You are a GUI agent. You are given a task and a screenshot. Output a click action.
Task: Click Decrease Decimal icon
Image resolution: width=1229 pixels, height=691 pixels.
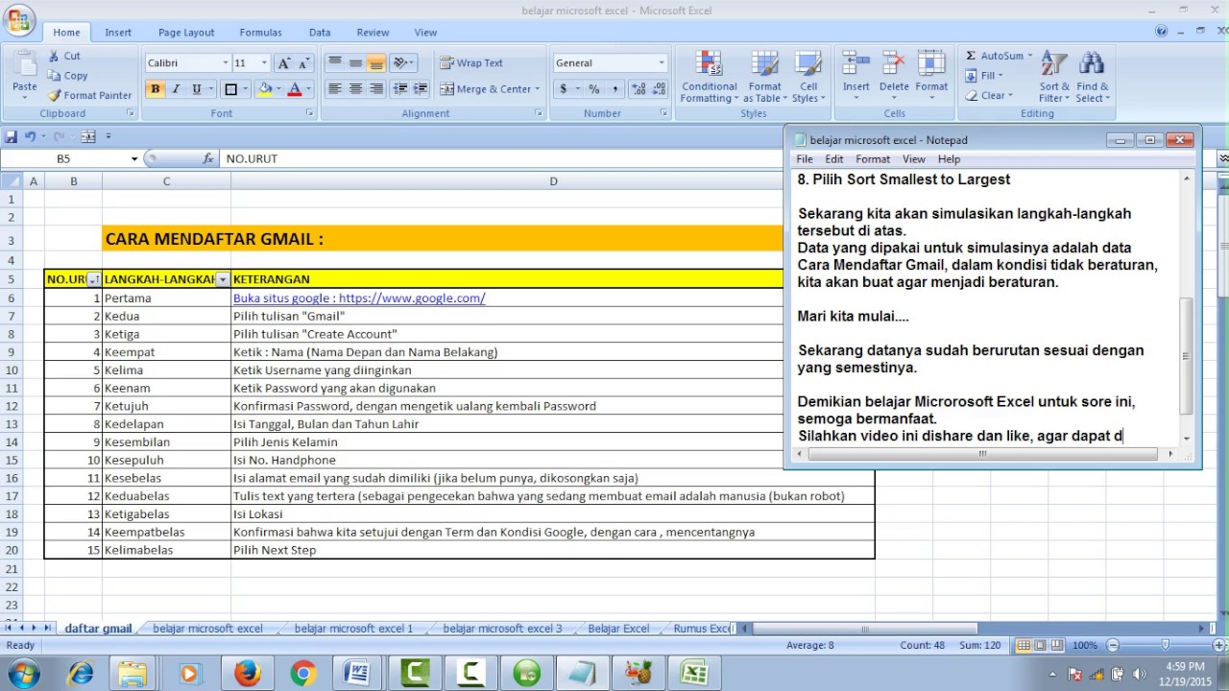click(660, 89)
